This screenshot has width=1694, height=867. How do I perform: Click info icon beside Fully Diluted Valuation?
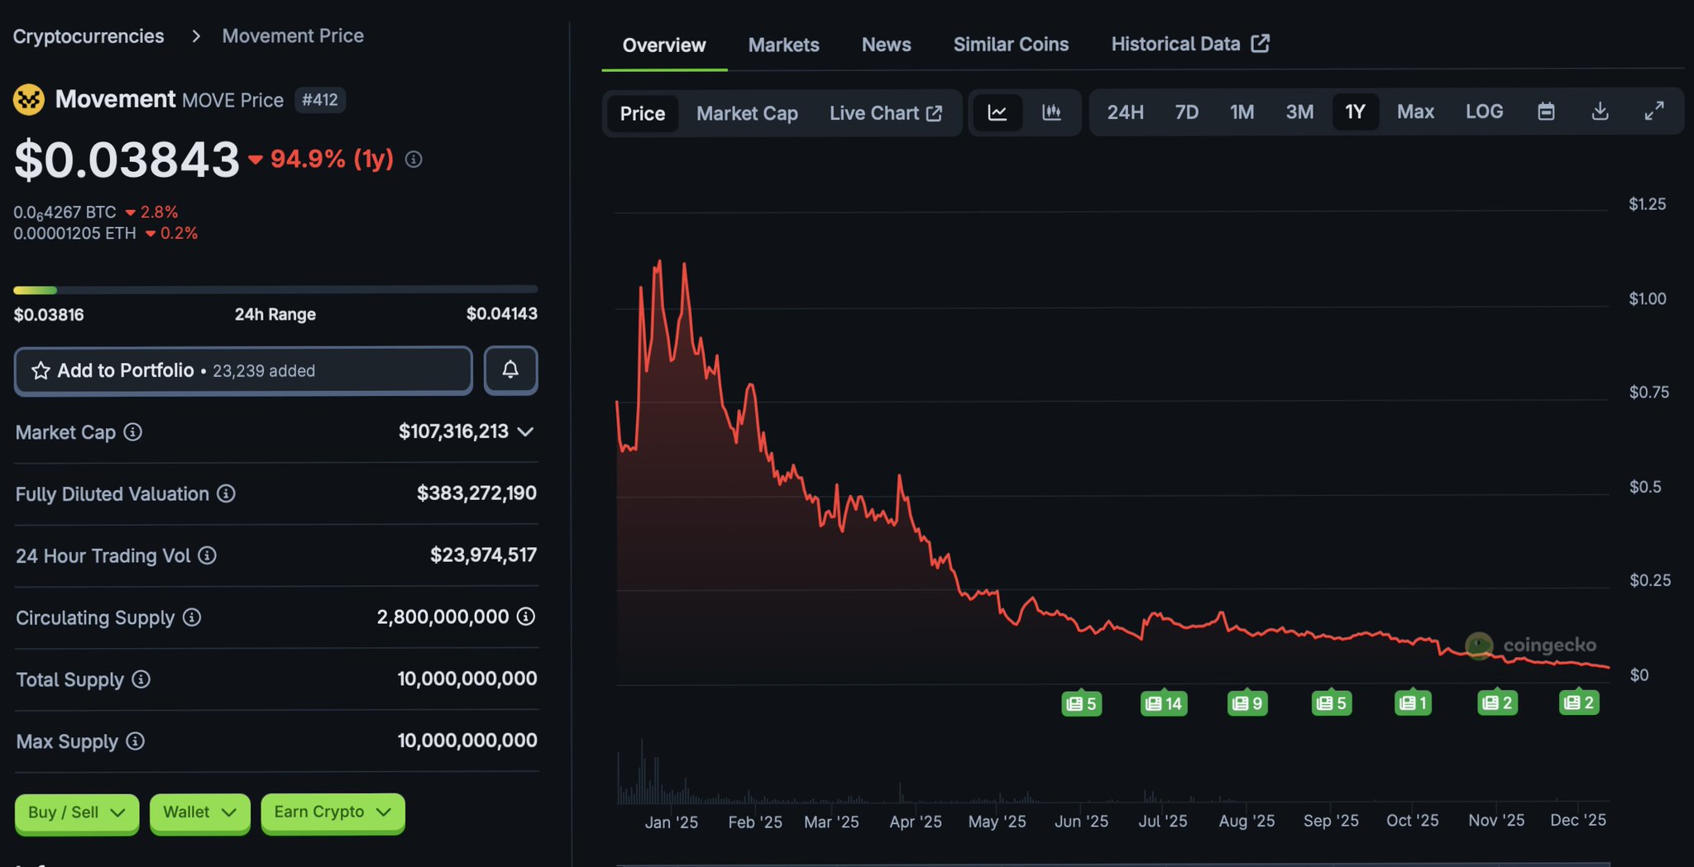226,493
